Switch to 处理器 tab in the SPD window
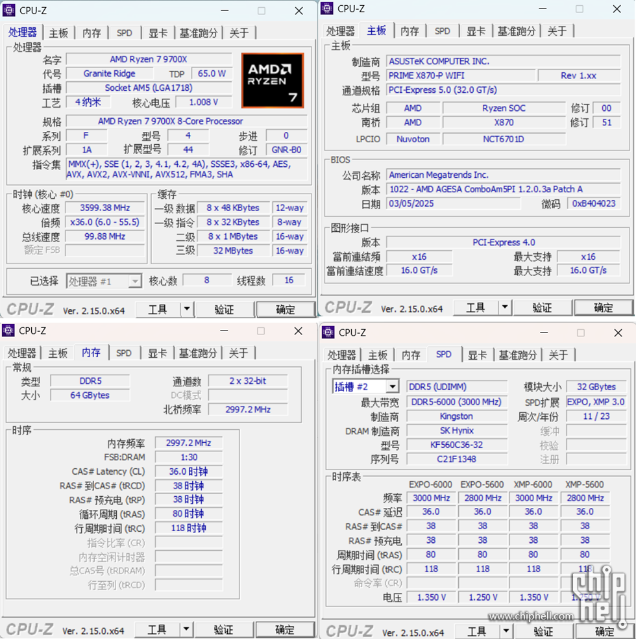Viewport: 636px width, 639px height. click(x=341, y=355)
